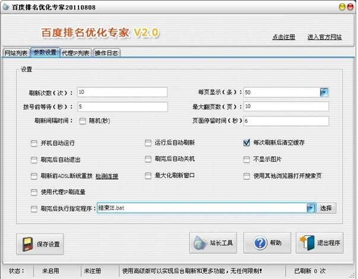Open 代理IP列表 tab
This screenshot has height=279, width=358.
pyautogui.click(x=76, y=53)
